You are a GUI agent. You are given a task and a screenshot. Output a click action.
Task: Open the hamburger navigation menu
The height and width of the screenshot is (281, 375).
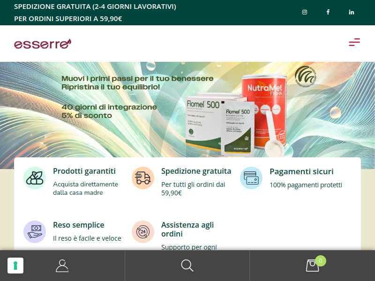pyautogui.click(x=354, y=42)
